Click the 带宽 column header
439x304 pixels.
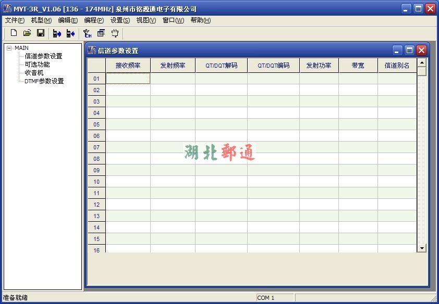(358, 66)
